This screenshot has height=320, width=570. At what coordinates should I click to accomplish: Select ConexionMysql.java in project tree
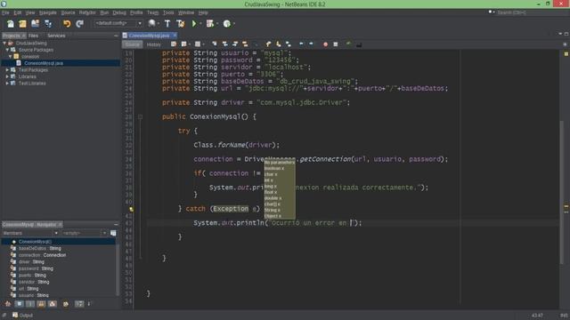44,63
